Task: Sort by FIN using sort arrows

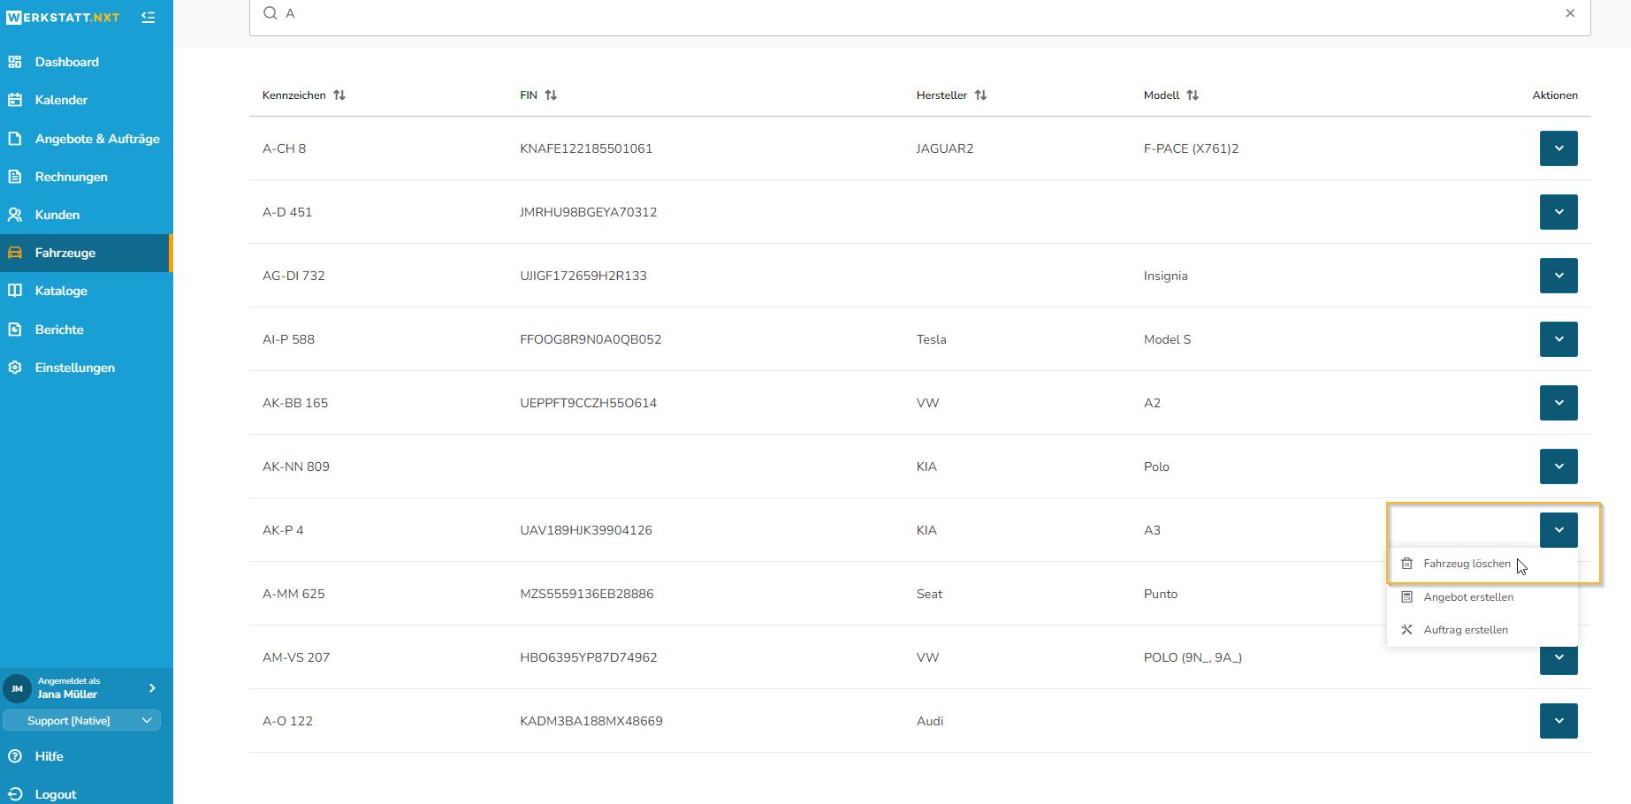Action: click(551, 95)
